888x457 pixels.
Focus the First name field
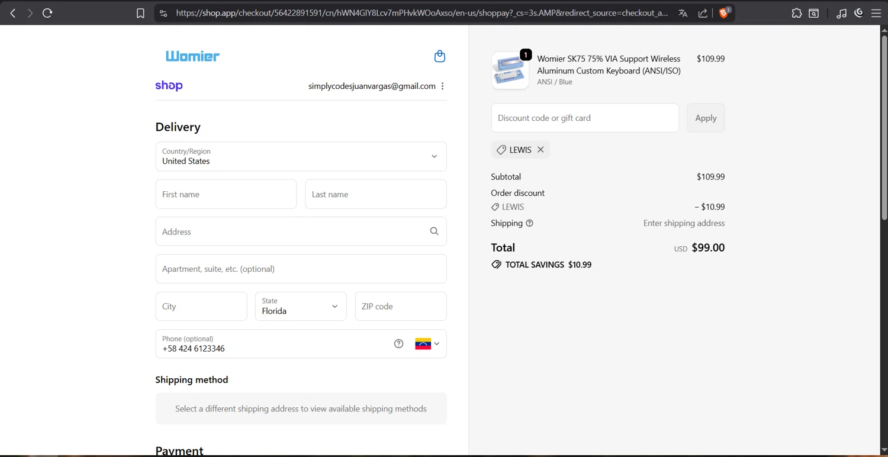(x=226, y=194)
